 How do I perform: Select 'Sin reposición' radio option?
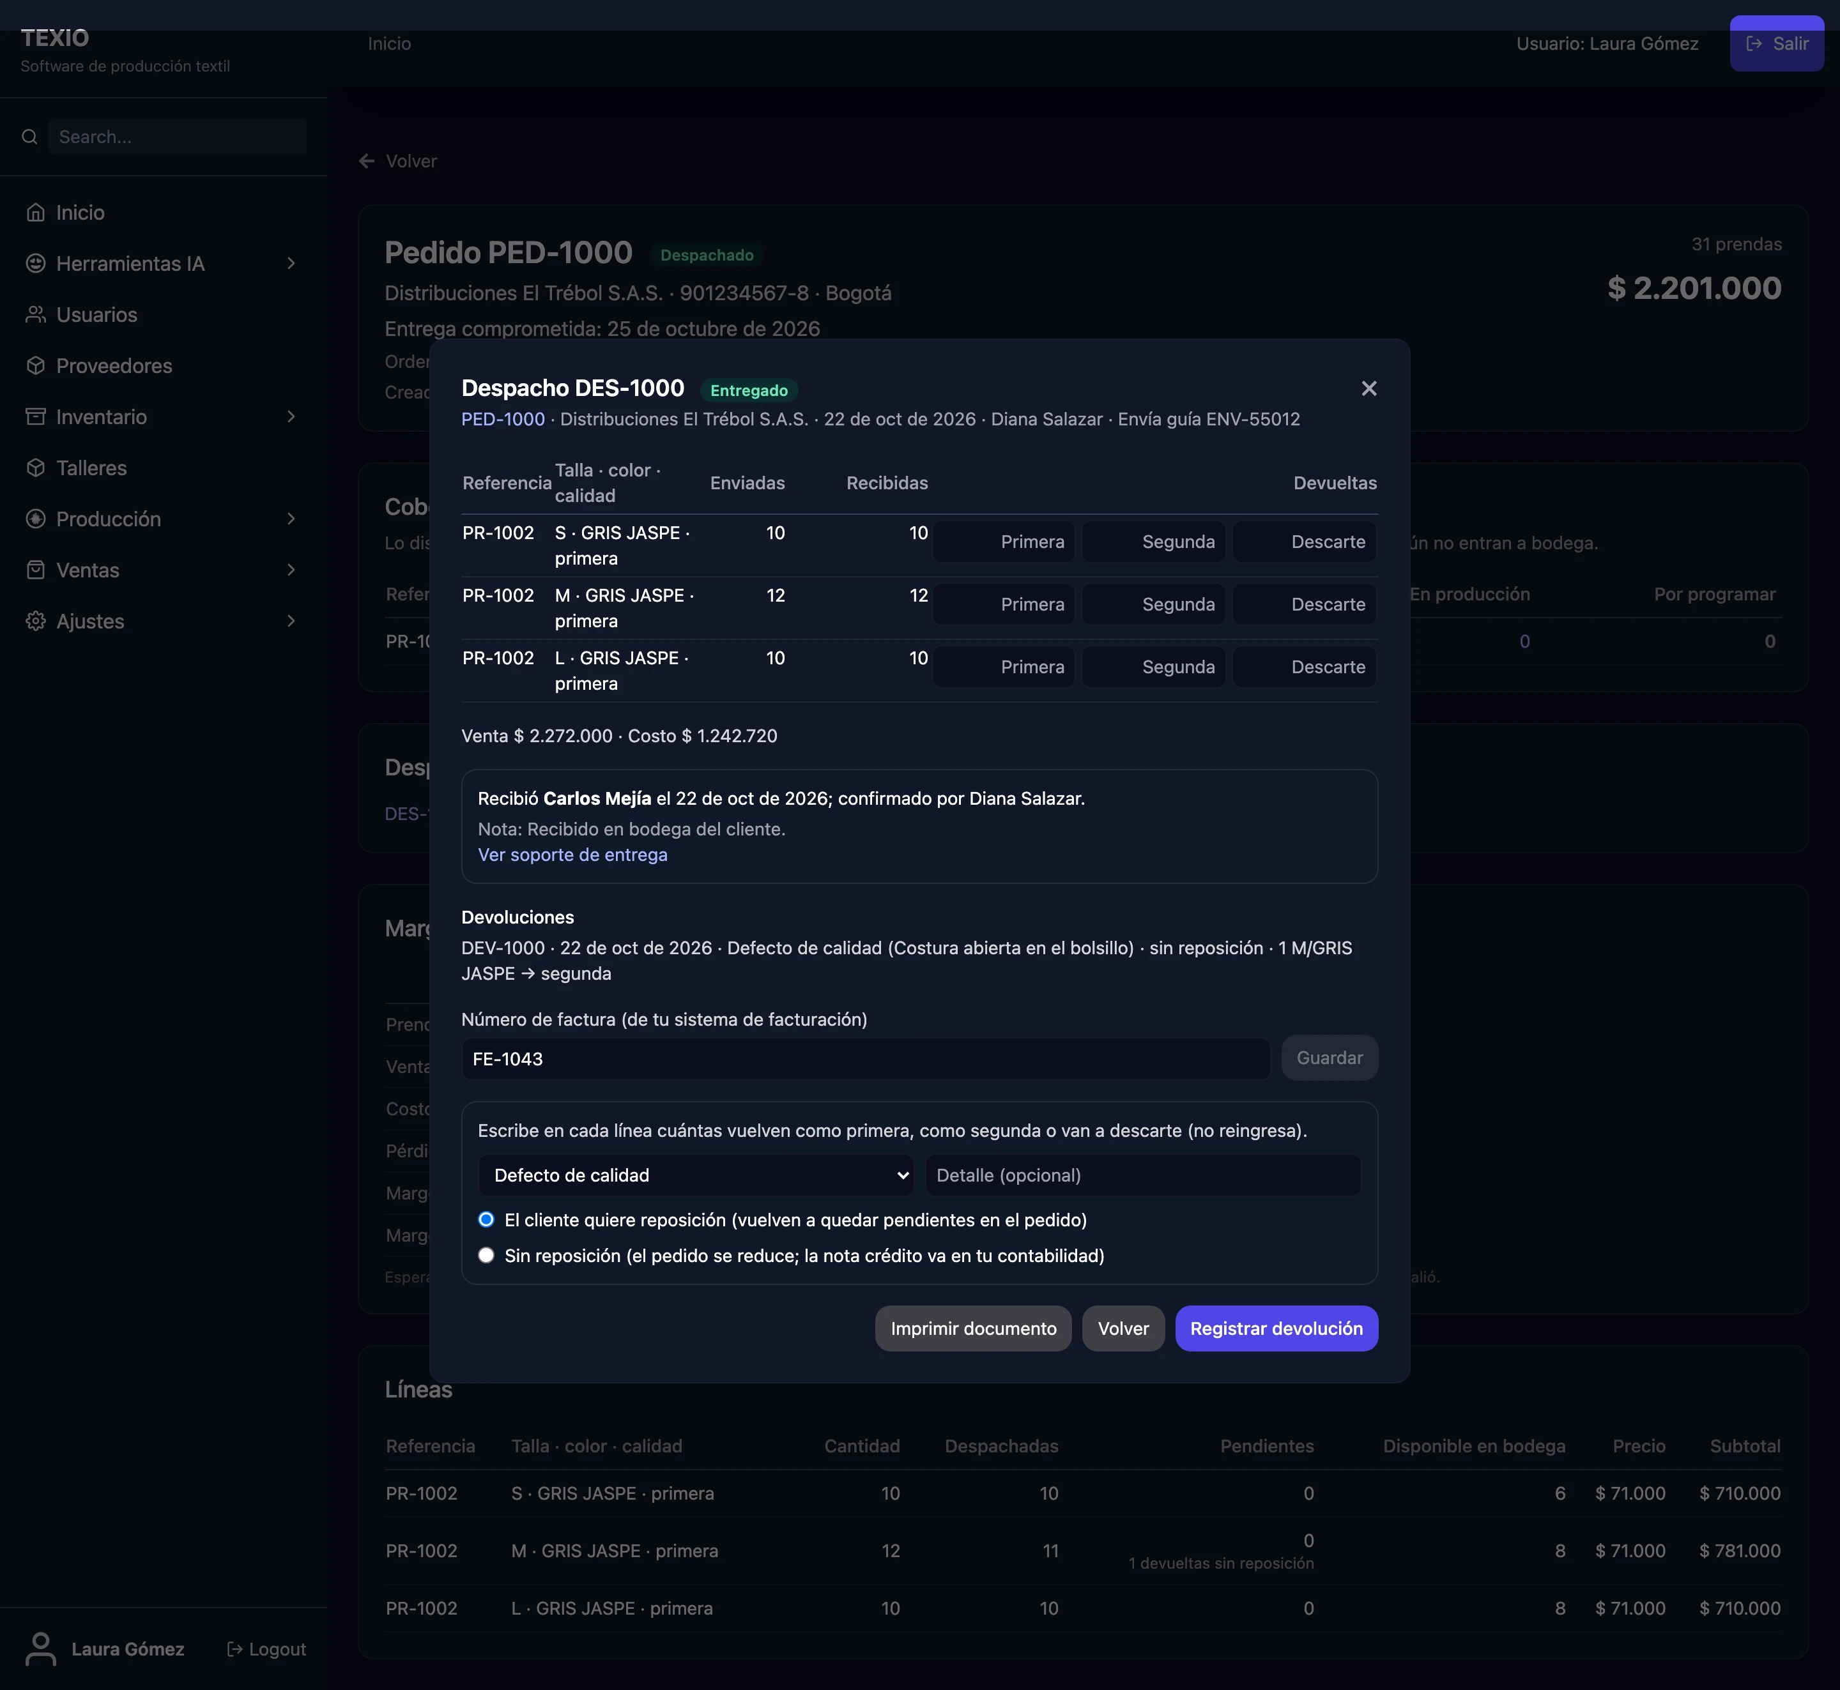click(487, 1256)
